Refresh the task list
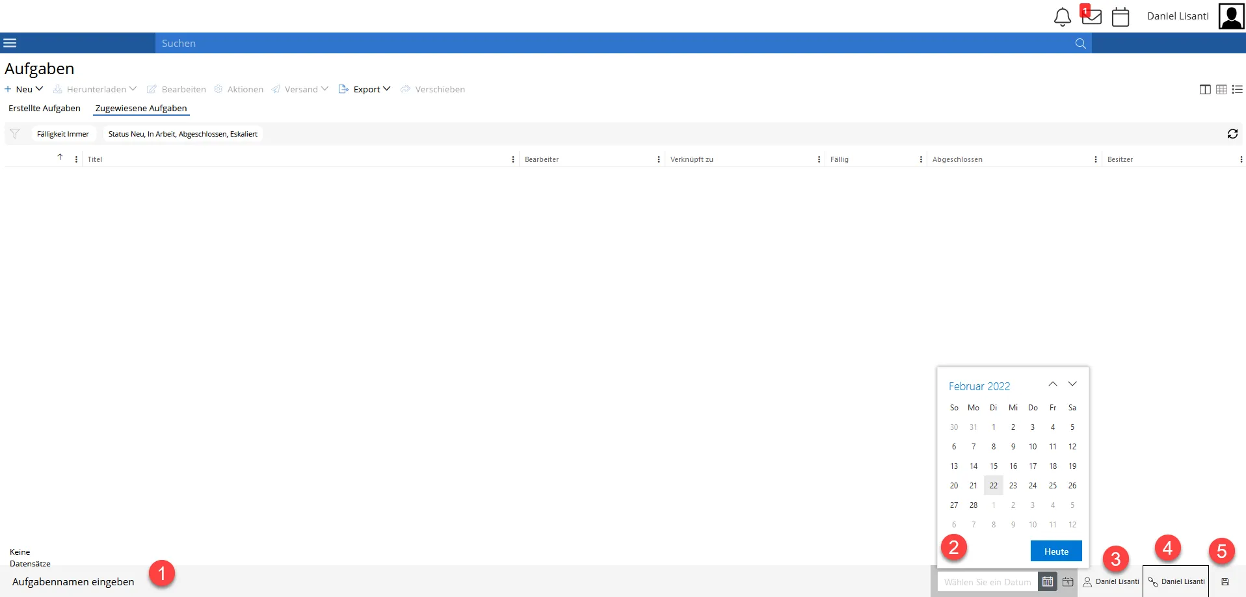1246x597 pixels. pyautogui.click(x=1232, y=134)
